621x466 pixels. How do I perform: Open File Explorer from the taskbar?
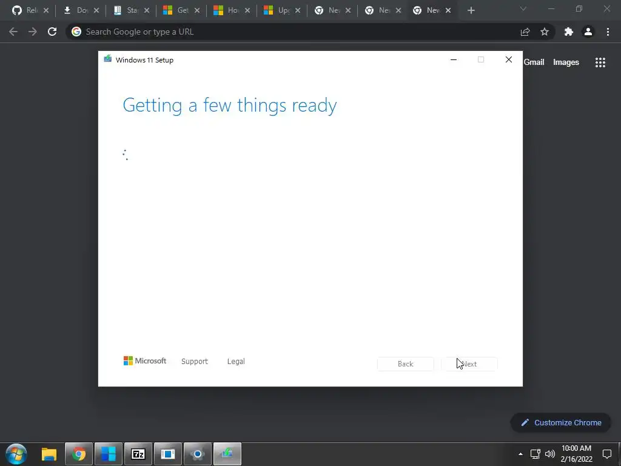click(x=49, y=454)
